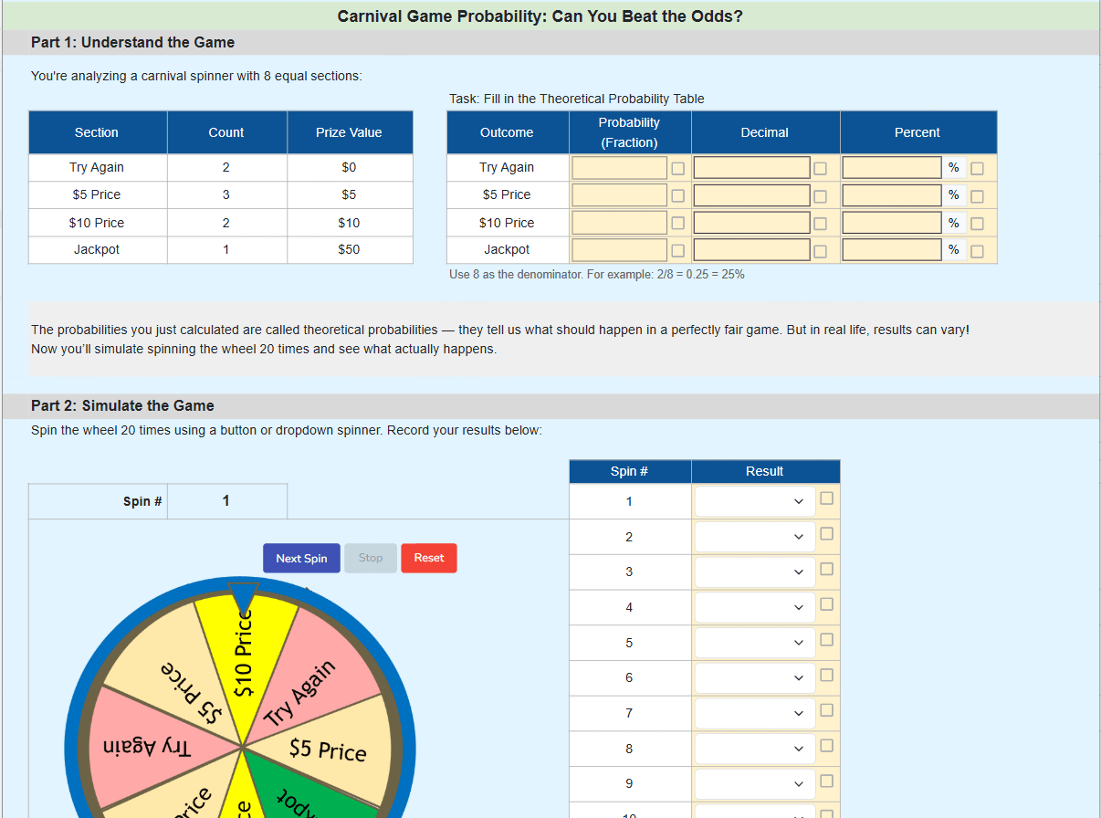The width and height of the screenshot is (1101, 818).
Task: Click the Stop button
Action: [x=371, y=558]
